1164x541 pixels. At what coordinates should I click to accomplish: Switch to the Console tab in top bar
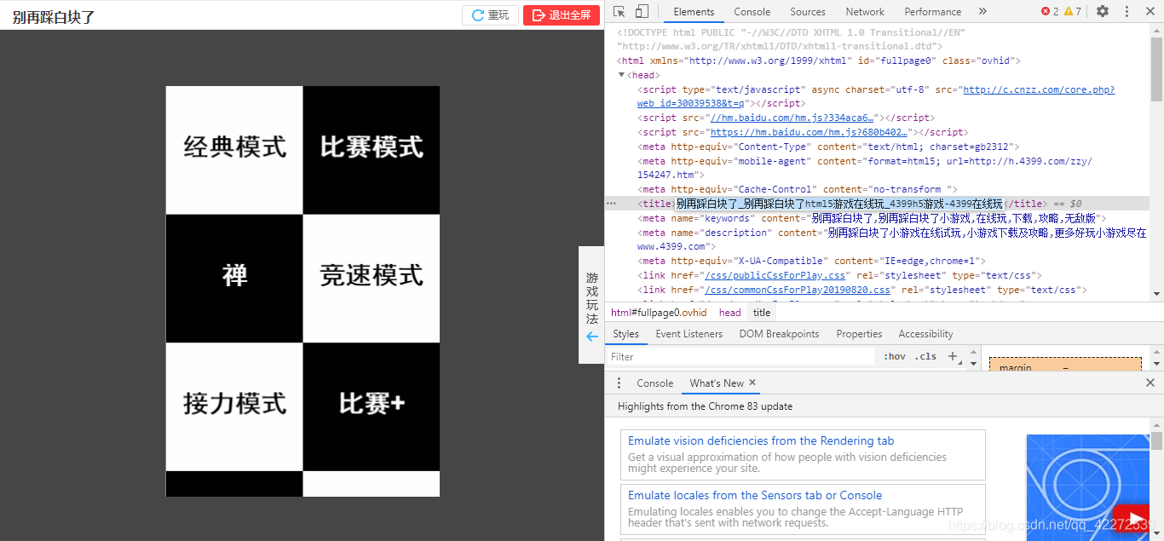pos(752,12)
